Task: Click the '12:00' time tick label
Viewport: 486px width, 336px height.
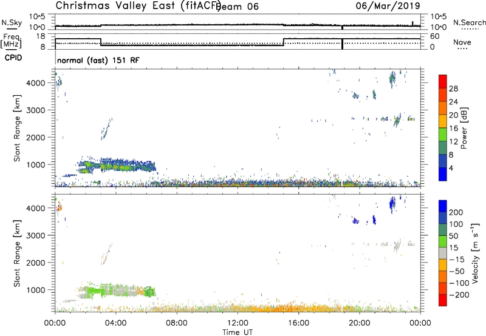Action: coord(238,323)
